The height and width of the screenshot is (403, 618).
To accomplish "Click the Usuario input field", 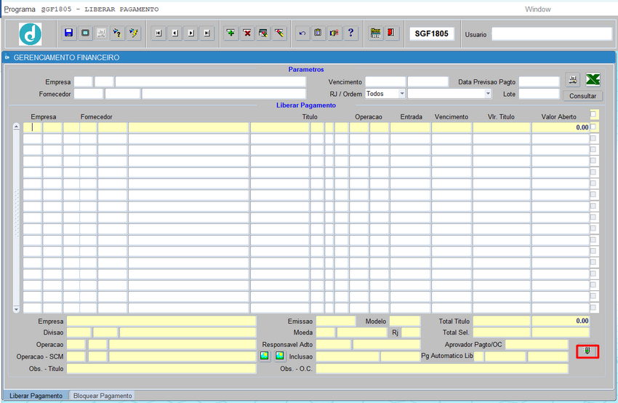I will tap(552, 34).
